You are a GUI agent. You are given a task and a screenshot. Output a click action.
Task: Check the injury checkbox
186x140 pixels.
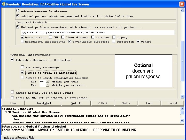tap(114, 37)
